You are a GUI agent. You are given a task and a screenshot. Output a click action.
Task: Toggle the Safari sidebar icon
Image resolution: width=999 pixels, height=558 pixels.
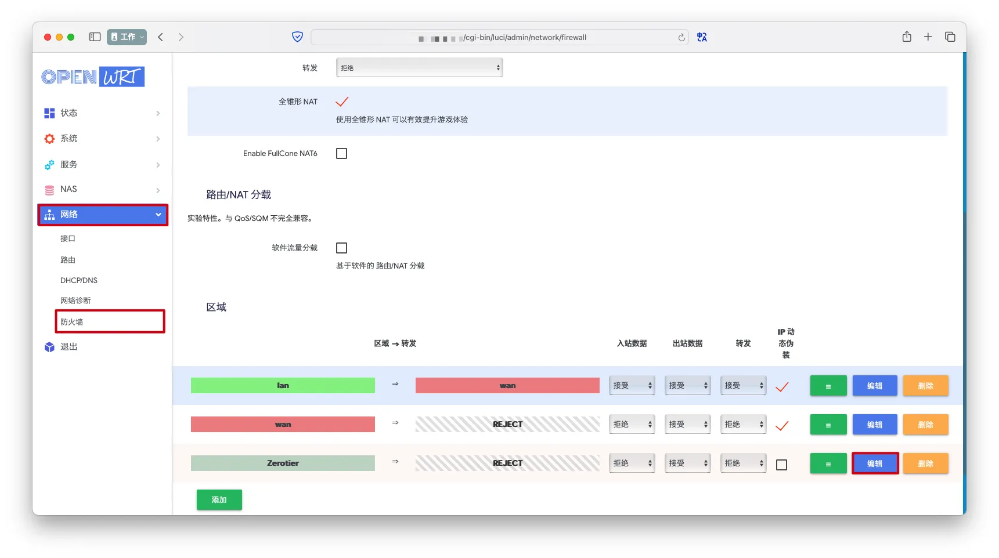95,37
